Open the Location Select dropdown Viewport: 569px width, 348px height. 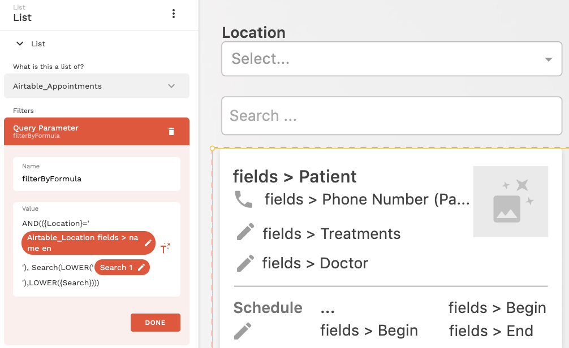point(391,59)
